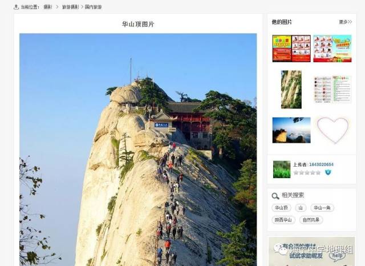Click the main 华山顶 photo
The height and width of the screenshot is (266, 365).
click(x=138, y=150)
